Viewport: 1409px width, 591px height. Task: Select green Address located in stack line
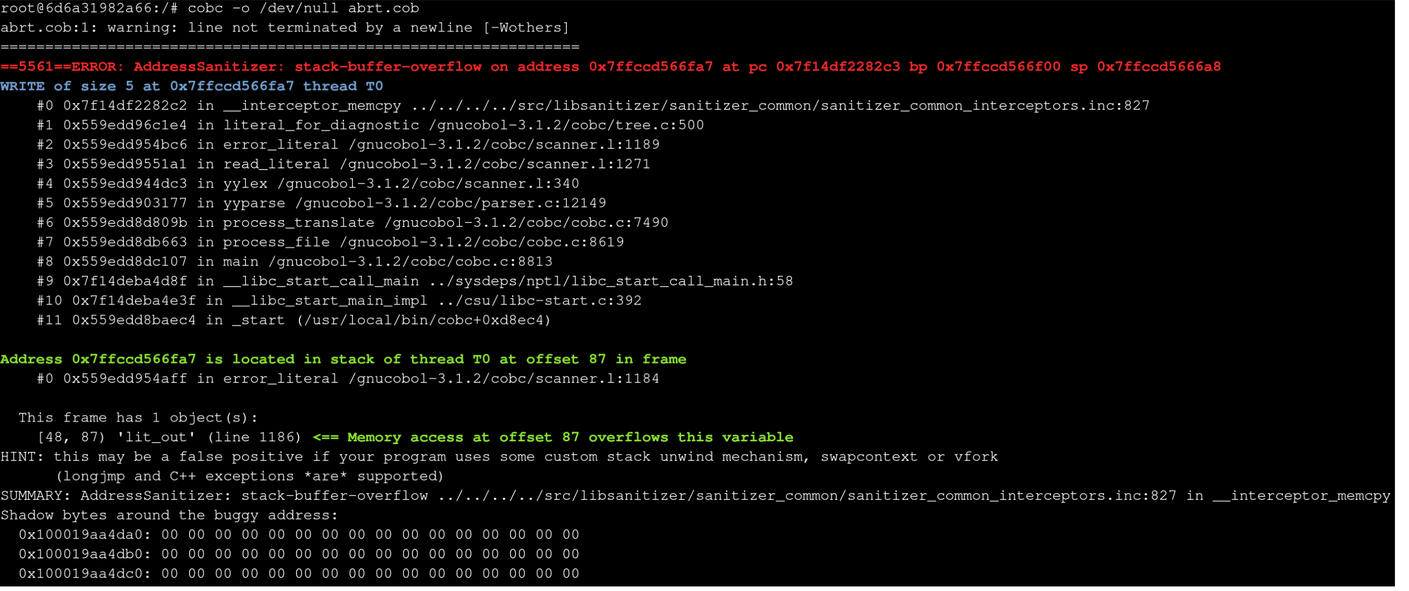pos(344,360)
